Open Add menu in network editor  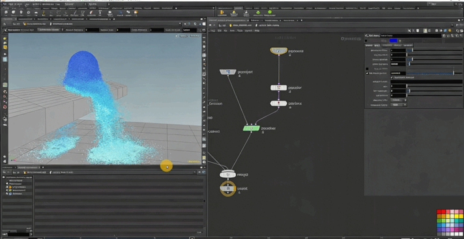pos(212,31)
